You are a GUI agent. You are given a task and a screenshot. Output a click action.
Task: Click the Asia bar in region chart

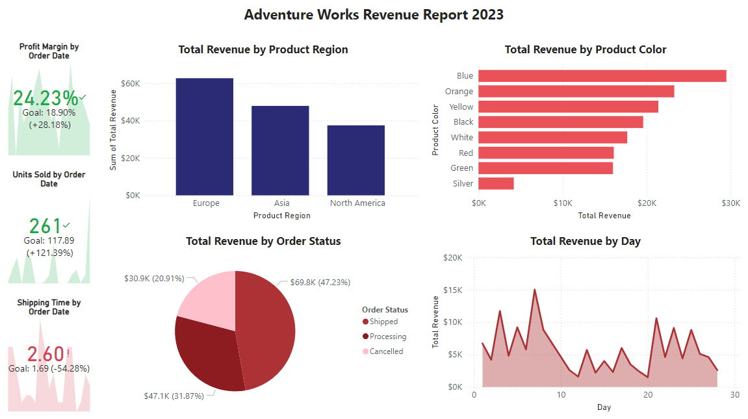pos(280,151)
